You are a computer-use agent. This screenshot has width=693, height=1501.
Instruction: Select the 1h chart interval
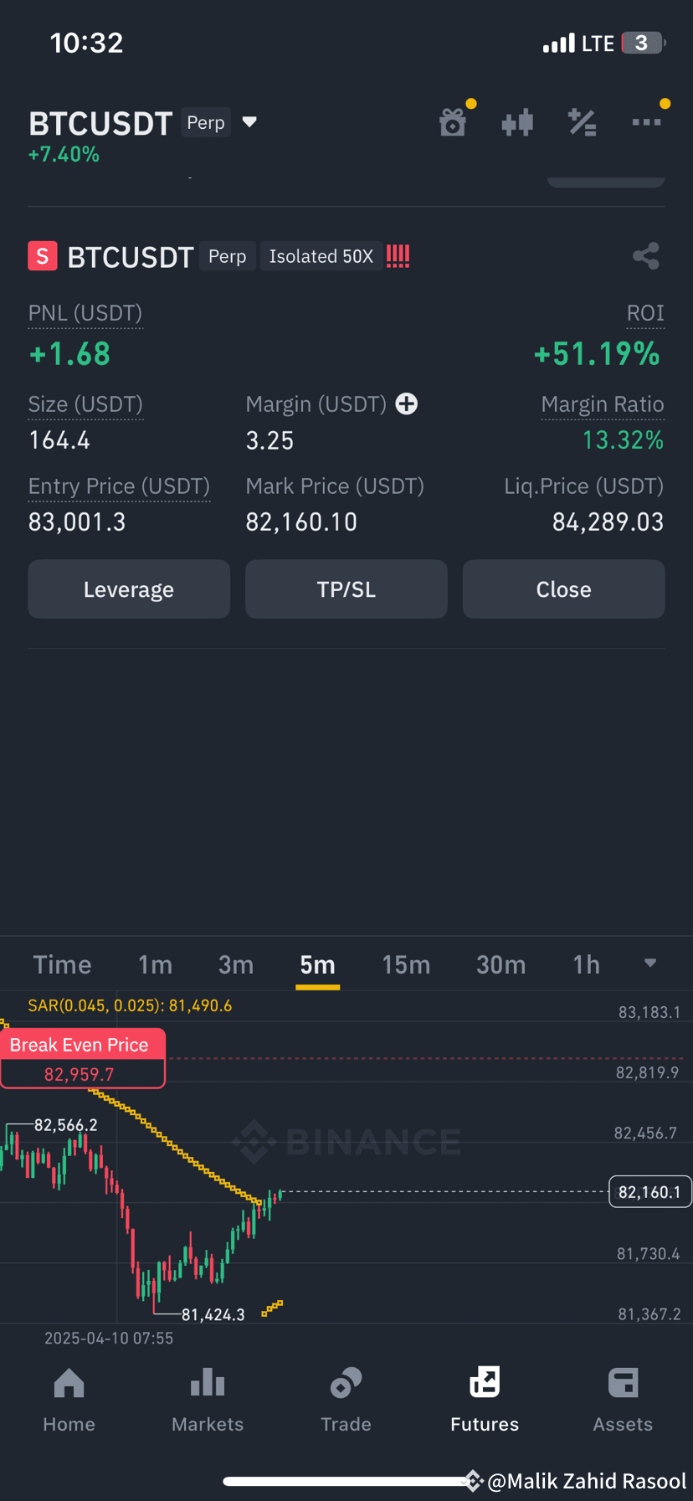[587, 964]
